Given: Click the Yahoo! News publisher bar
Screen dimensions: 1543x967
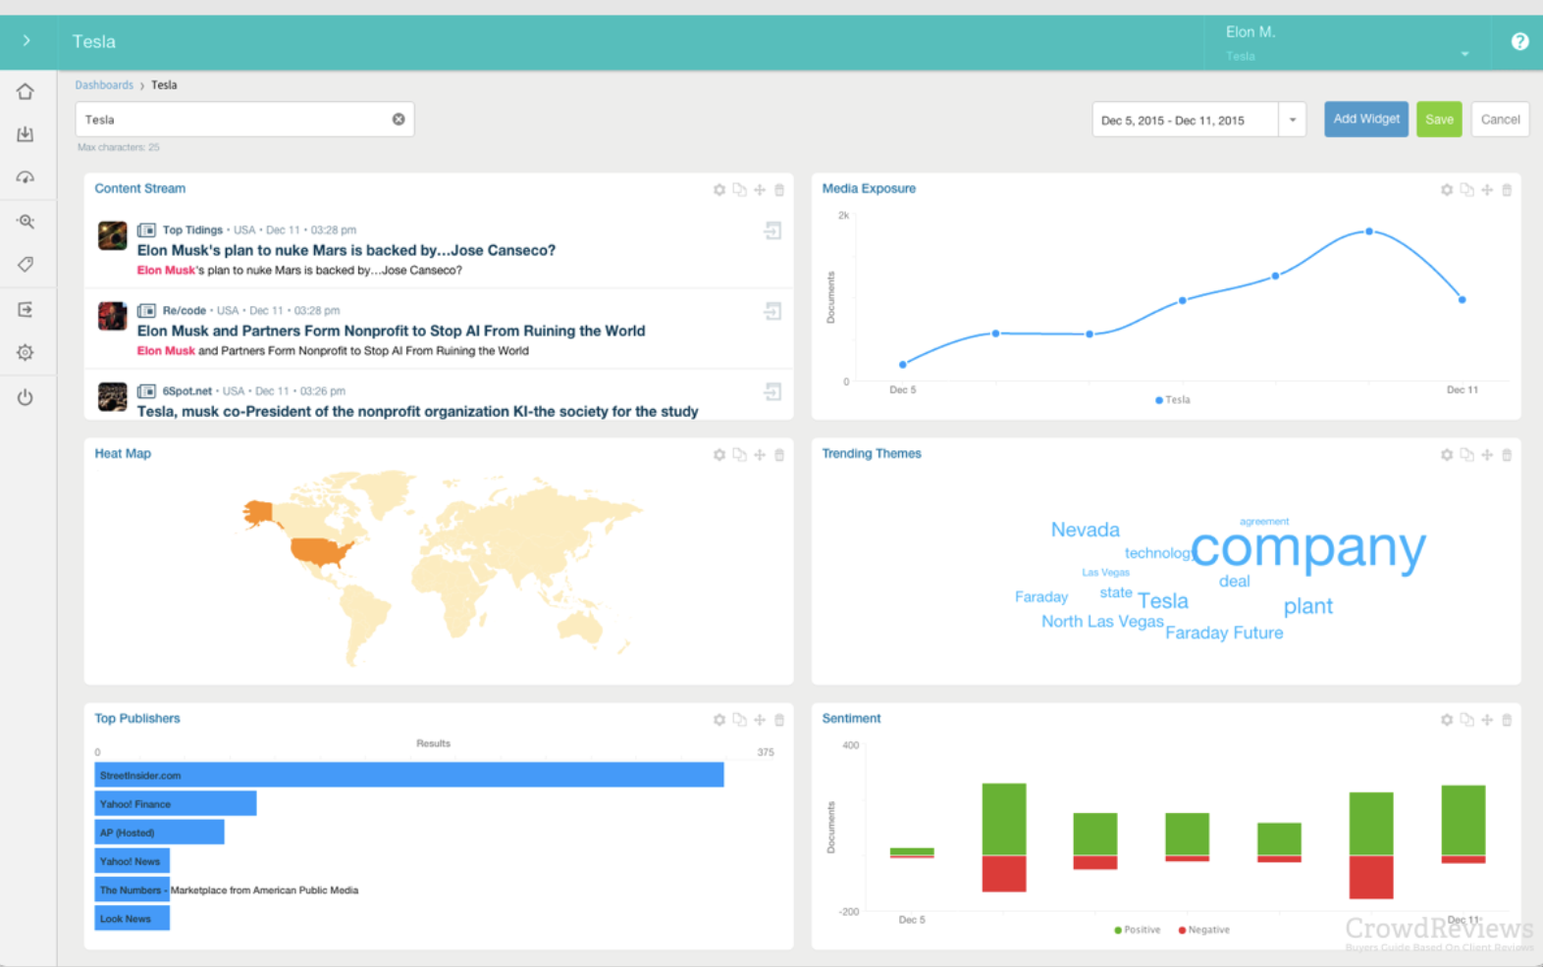Looking at the screenshot, I should pyautogui.click(x=133, y=861).
